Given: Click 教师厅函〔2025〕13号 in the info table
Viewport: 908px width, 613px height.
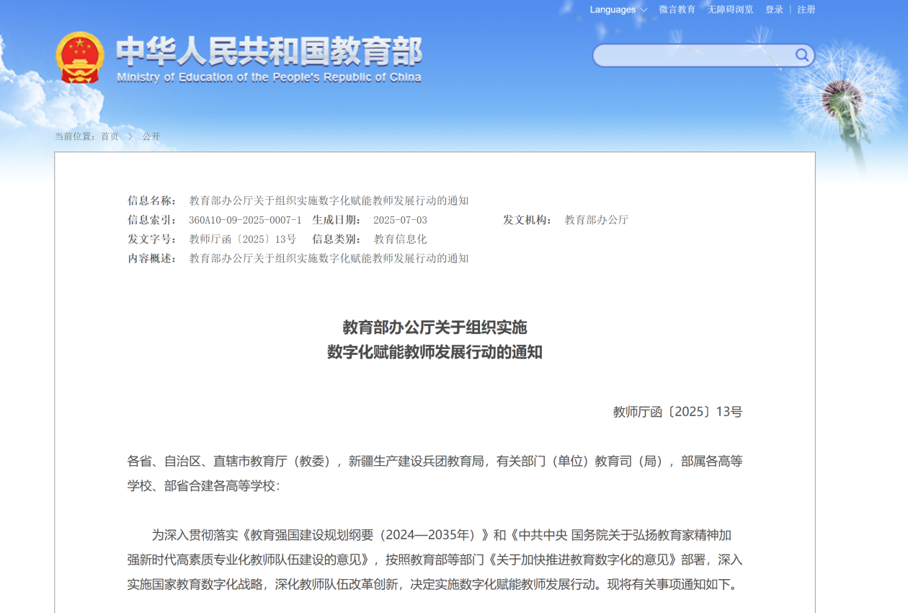Looking at the screenshot, I should pos(242,239).
